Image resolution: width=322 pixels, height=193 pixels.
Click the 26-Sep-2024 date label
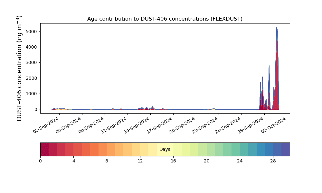coord(228,125)
